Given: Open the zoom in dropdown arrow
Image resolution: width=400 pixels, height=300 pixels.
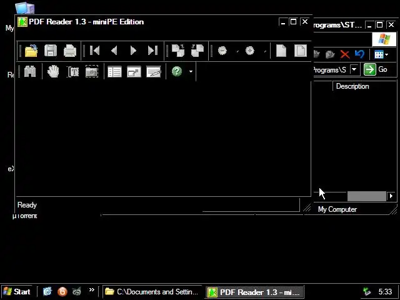Looking at the screenshot, I should [265, 51].
